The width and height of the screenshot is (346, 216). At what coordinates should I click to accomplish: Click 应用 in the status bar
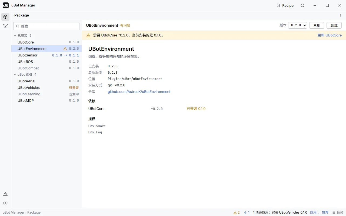[314, 212]
